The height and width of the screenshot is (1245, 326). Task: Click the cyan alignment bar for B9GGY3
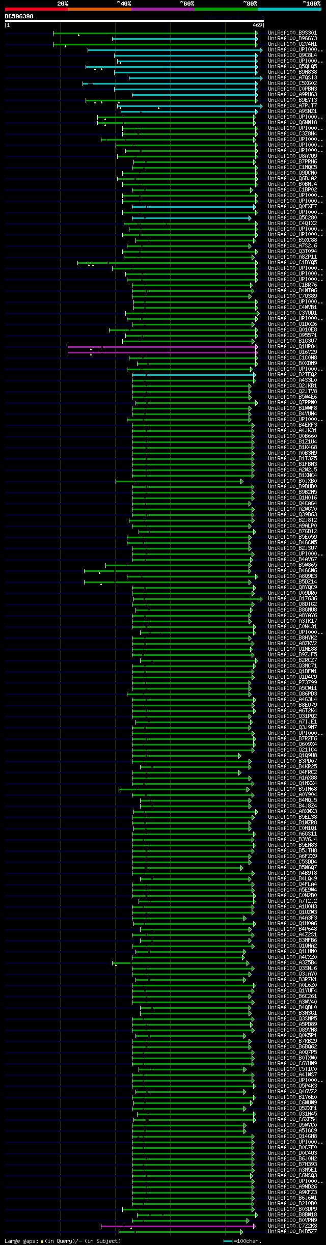(x=185, y=39)
